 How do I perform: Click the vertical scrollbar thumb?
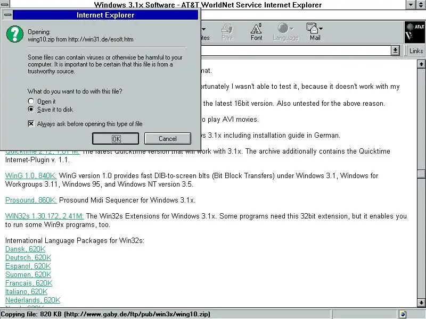(421, 174)
